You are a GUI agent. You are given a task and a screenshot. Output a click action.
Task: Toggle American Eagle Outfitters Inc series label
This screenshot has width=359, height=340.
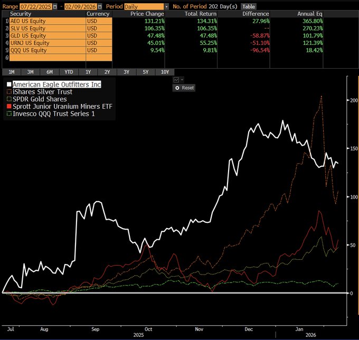[x=56, y=84]
